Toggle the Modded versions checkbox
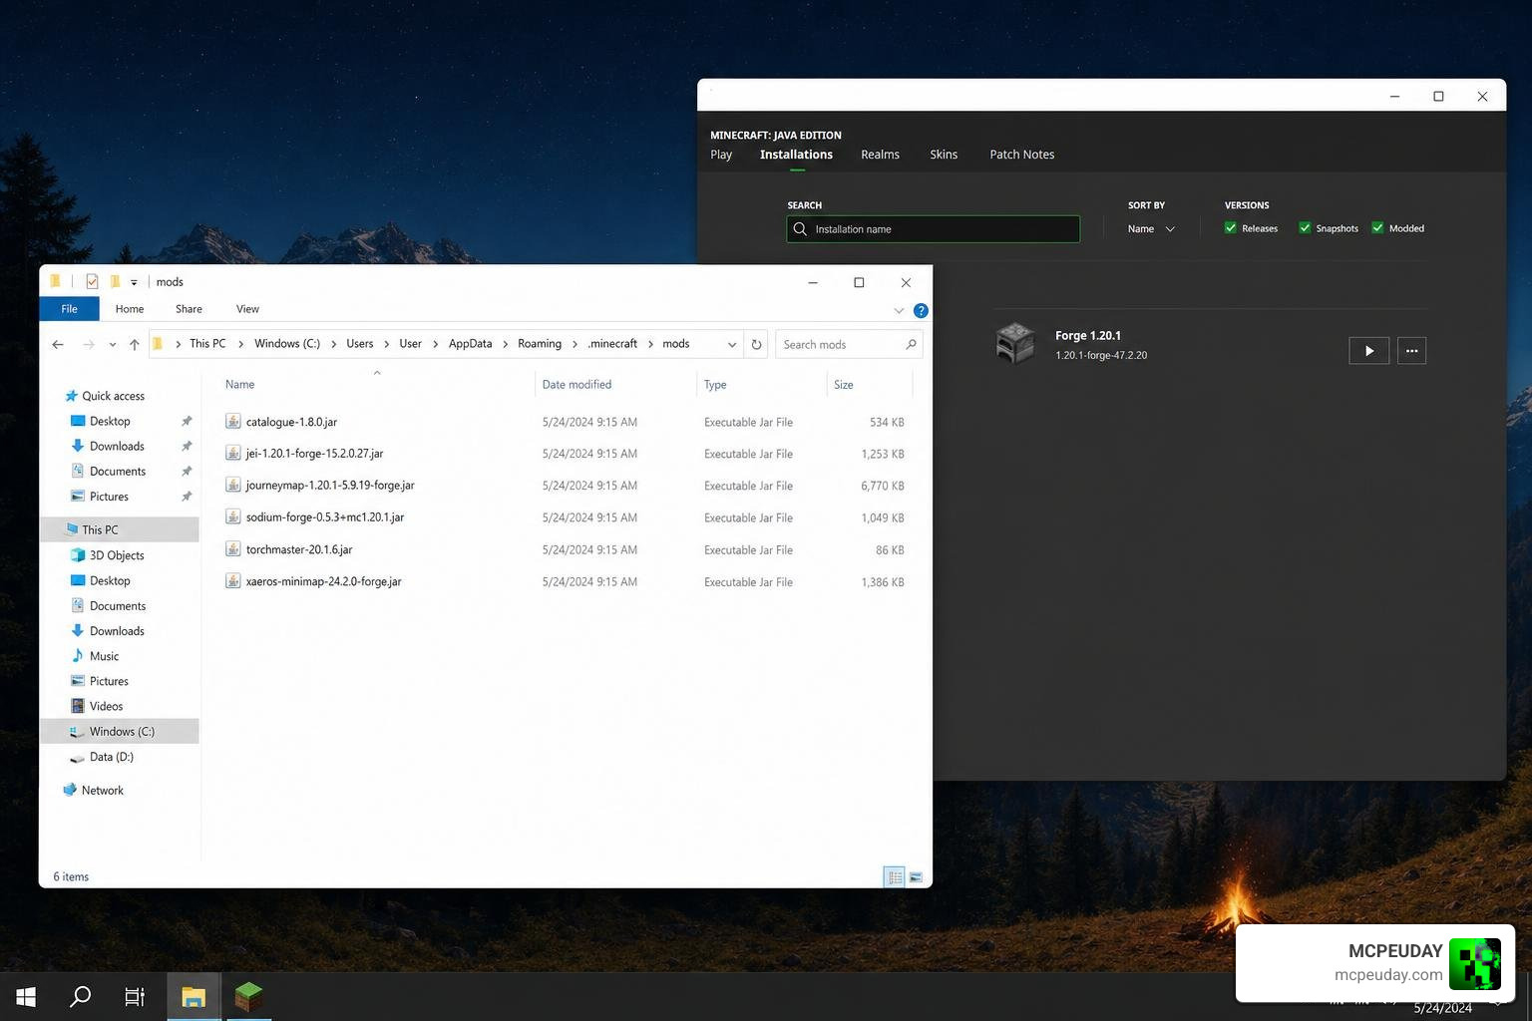 coord(1377,228)
